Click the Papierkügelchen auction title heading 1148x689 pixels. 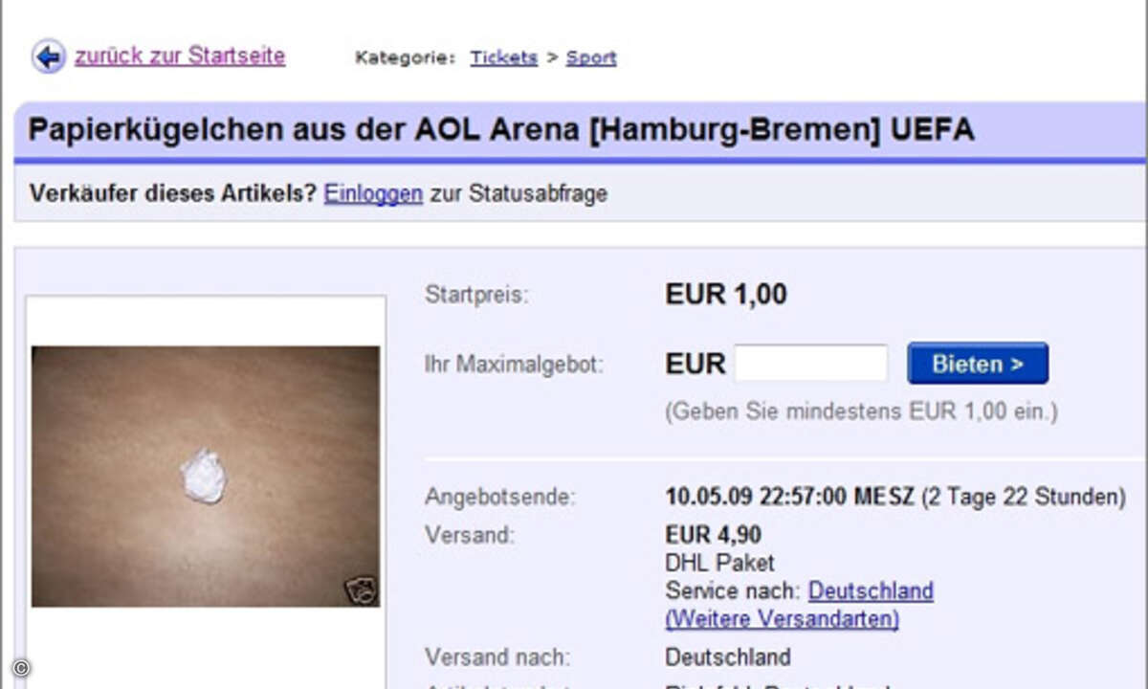coord(501,129)
